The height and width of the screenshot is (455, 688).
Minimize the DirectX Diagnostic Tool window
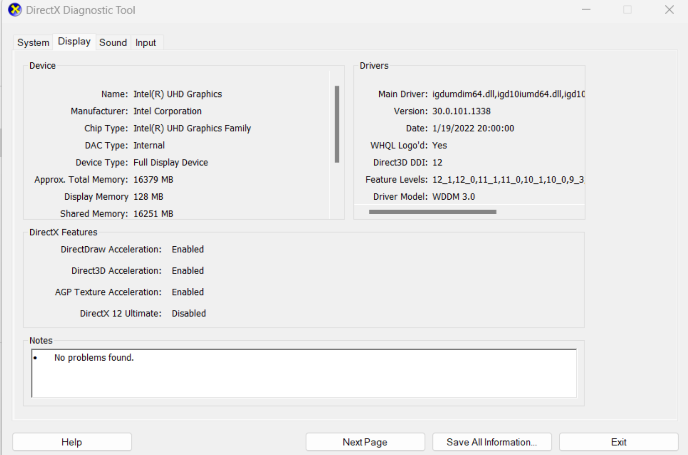click(585, 9)
